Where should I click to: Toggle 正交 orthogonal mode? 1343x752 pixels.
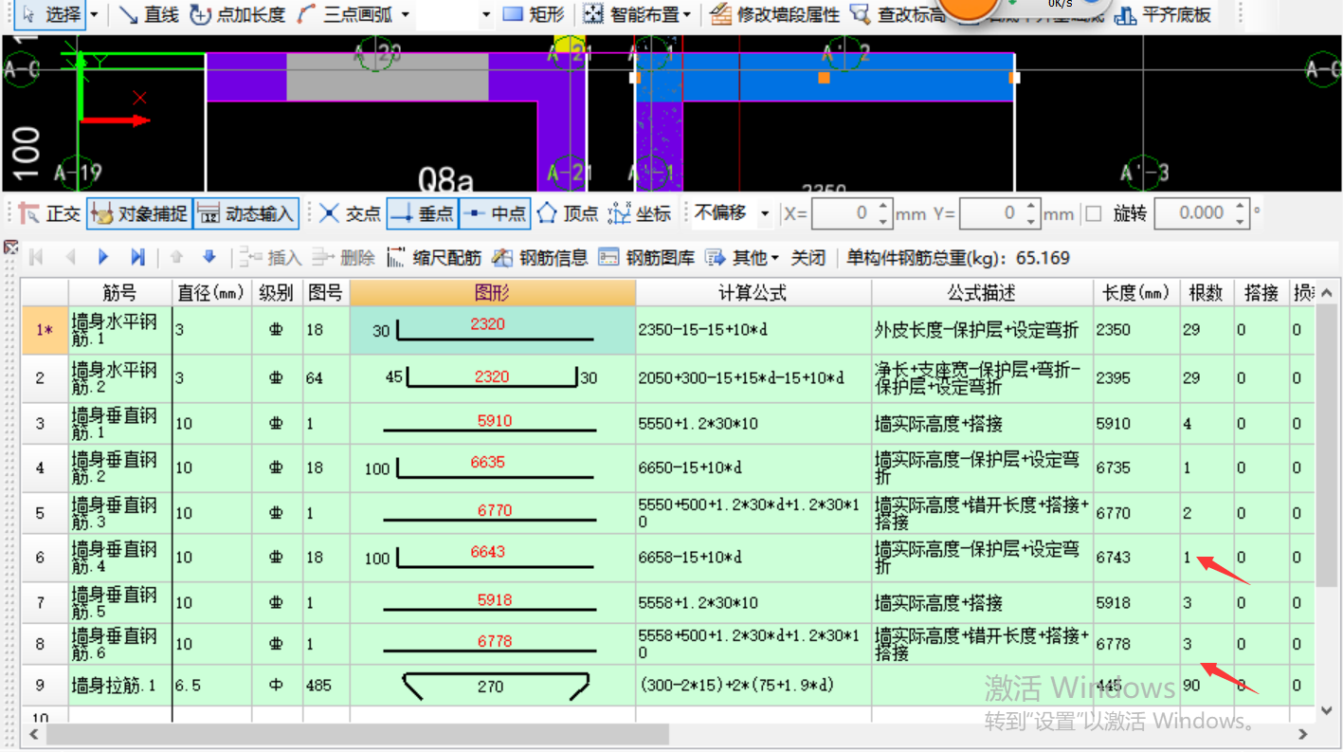pos(49,213)
